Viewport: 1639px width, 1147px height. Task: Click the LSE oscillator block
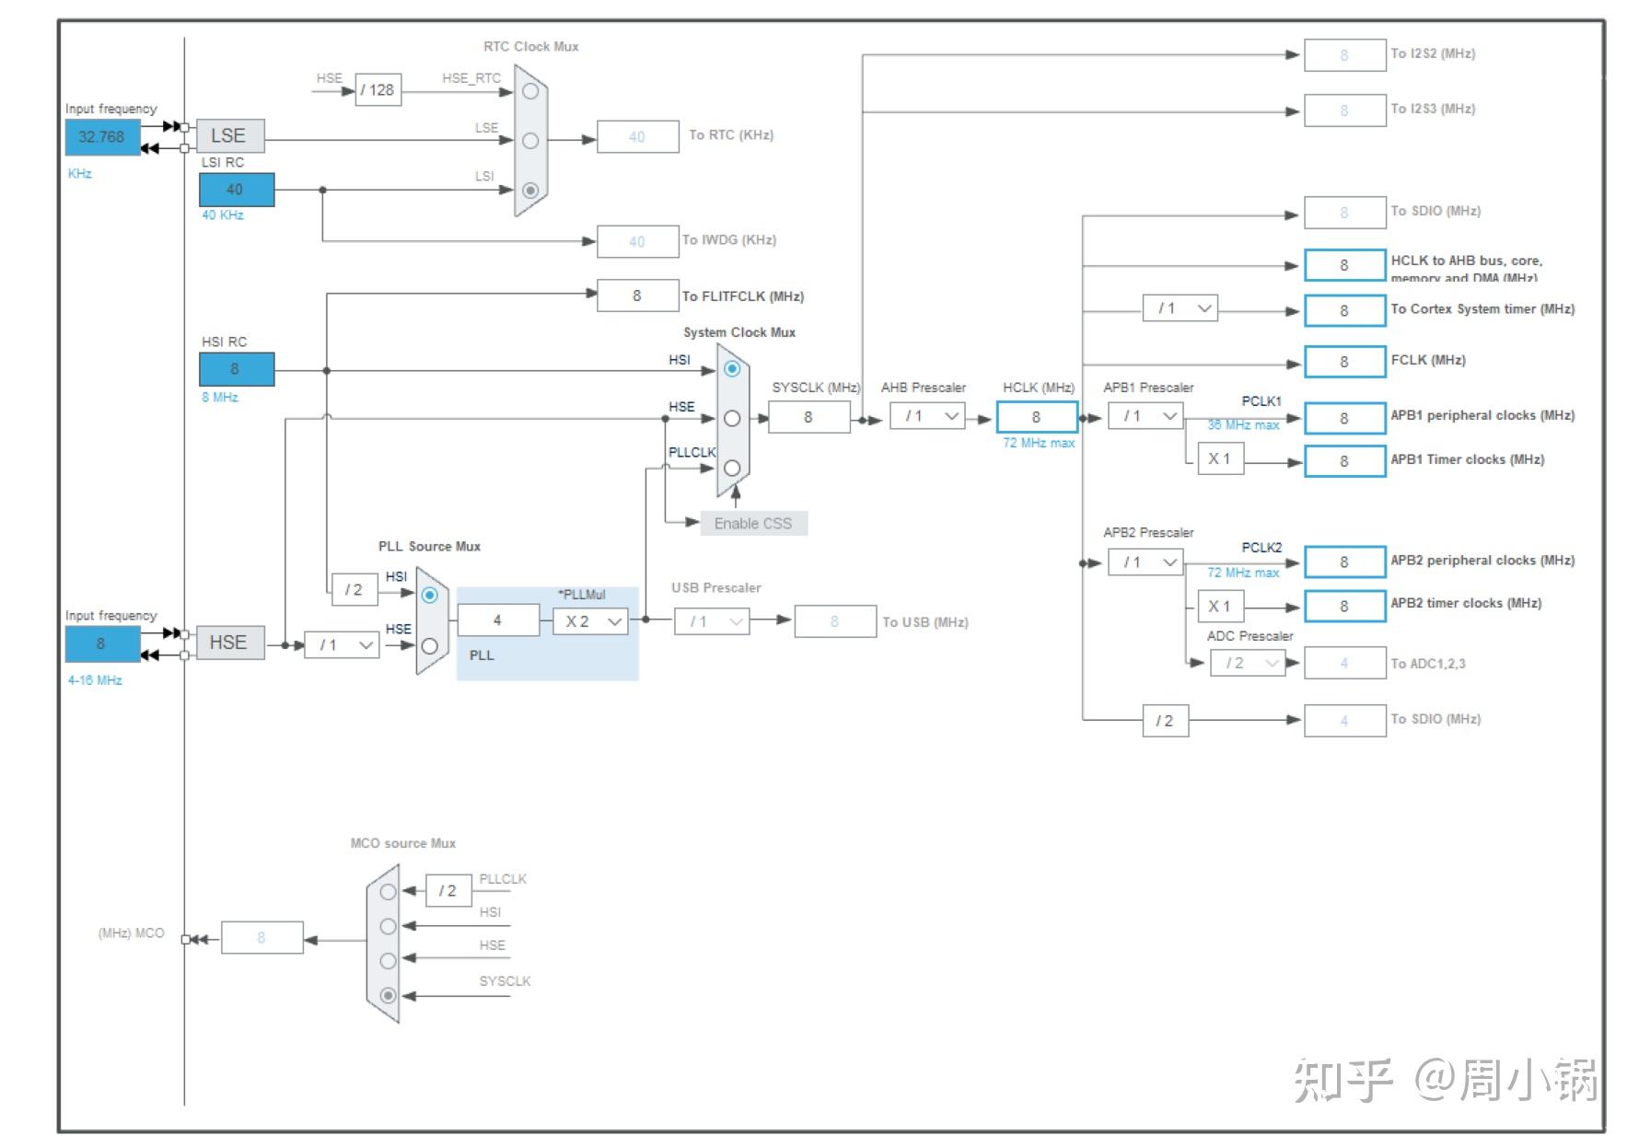pyautogui.click(x=230, y=135)
